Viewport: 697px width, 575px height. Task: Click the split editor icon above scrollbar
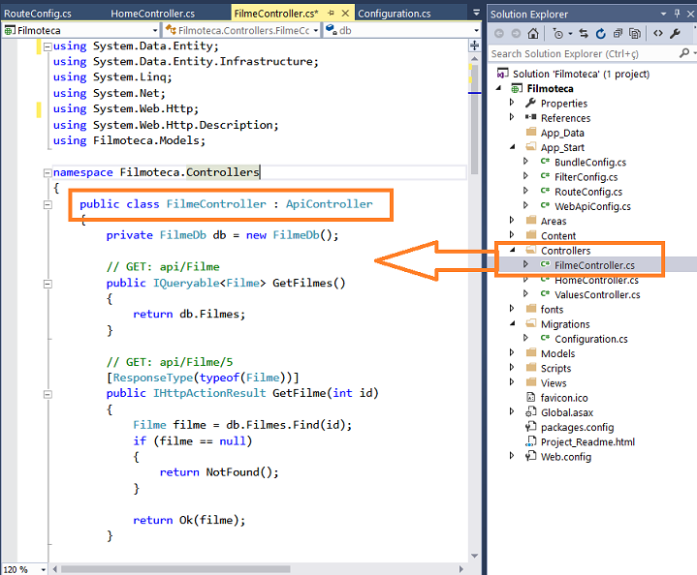pos(475,45)
